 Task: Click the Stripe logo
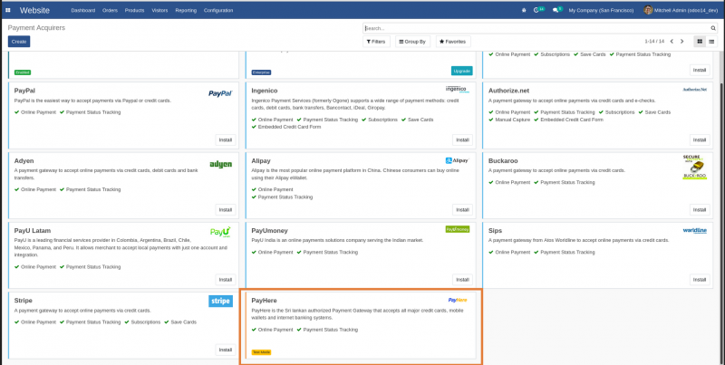coord(220,302)
